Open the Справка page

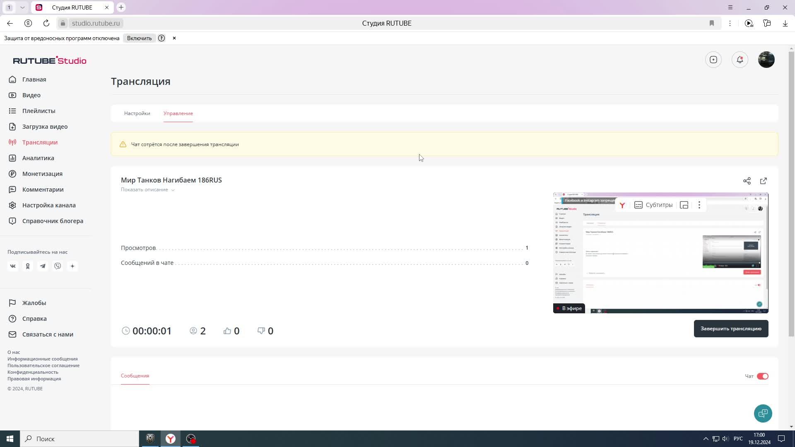[x=27, y=319]
